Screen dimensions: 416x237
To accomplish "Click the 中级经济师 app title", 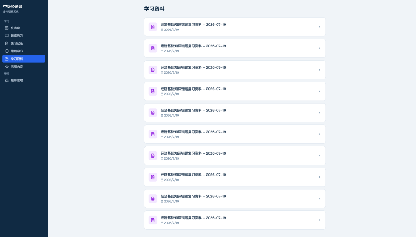I will (13, 7).
